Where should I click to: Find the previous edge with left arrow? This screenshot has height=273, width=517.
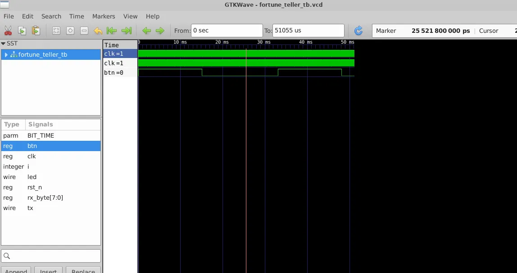tap(146, 31)
